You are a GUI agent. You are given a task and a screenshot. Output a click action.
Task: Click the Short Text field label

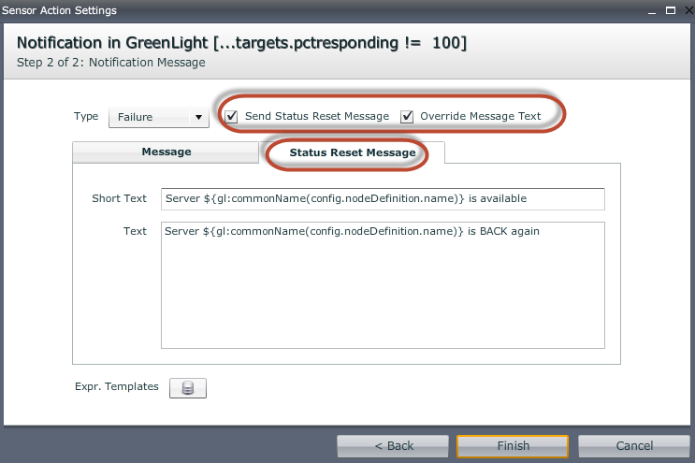[119, 199]
